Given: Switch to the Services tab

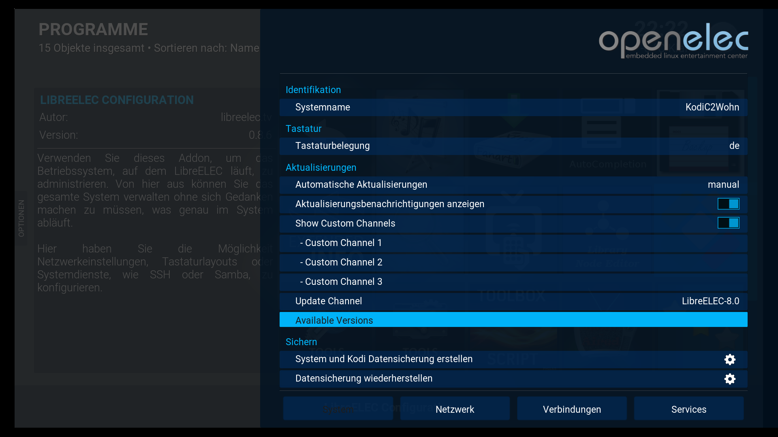Looking at the screenshot, I should coord(688,409).
